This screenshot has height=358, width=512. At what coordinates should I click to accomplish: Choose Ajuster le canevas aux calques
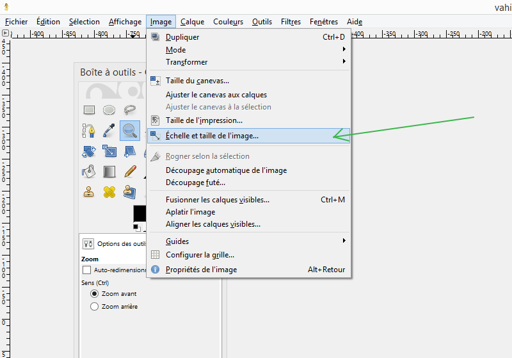click(249, 95)
